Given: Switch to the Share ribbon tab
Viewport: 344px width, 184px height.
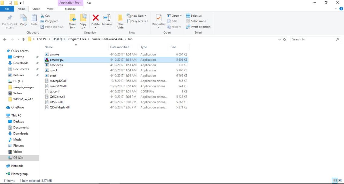Looking at the screenshot, I should click(x=36, y=9).
